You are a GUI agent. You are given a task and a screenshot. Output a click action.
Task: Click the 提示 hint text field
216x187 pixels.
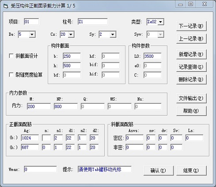click(105, 169)
